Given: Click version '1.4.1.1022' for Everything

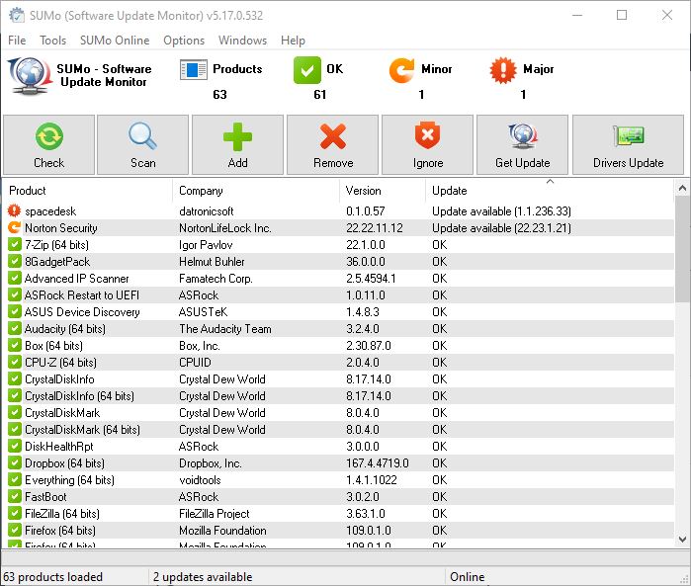Looking at the screenshot, I should (371, 480).
